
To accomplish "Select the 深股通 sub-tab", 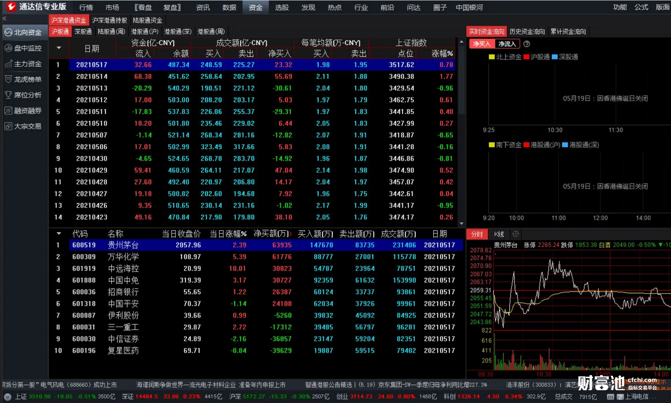I will (x=83, y=31).
